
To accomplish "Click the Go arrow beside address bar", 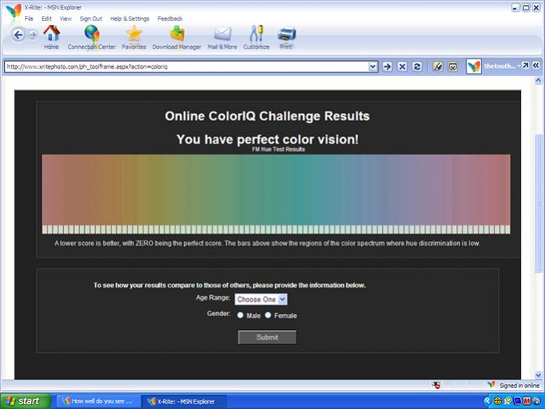I will point(388,66).
